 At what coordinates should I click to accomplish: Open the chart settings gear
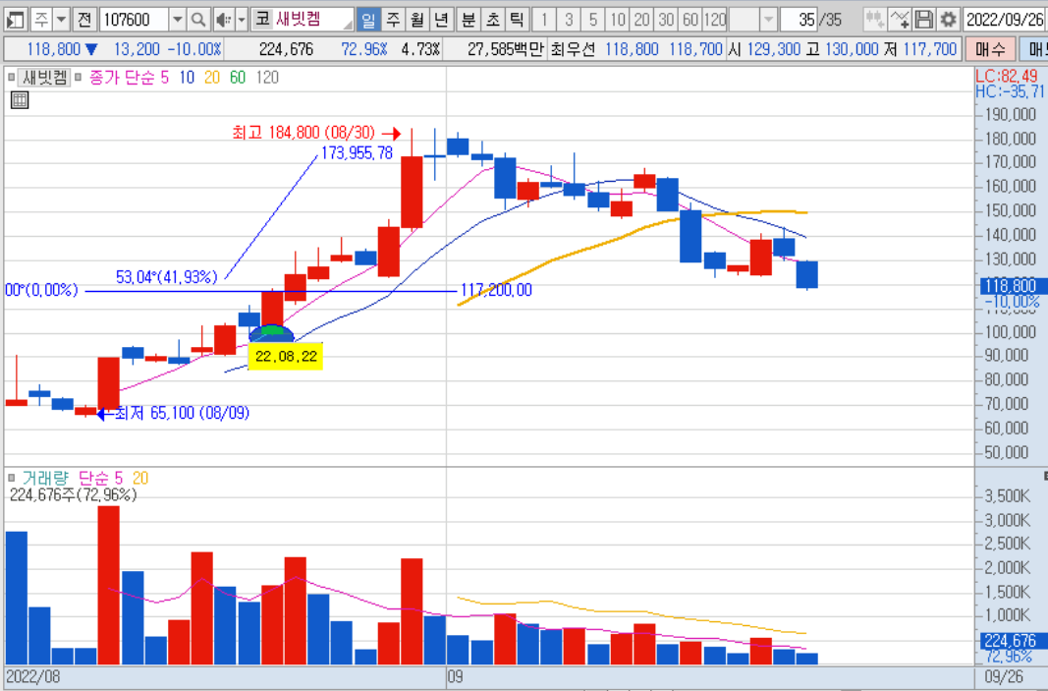[949, 20]
